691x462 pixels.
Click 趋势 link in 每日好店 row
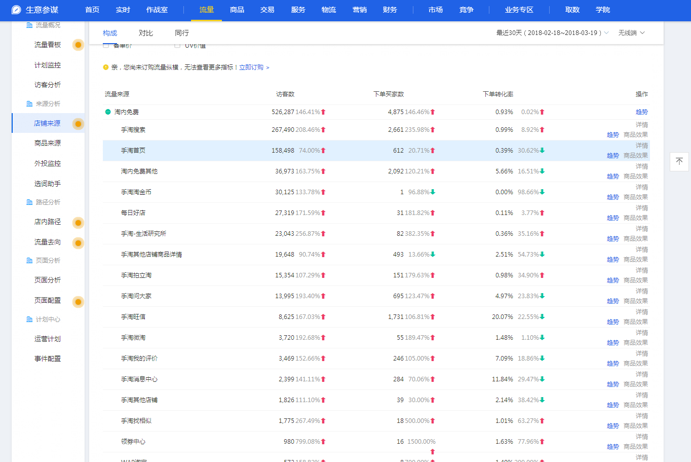click(x=613, y=218)
